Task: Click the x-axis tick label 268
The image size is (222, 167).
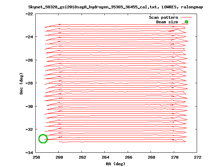Action: tap(152, 157)
